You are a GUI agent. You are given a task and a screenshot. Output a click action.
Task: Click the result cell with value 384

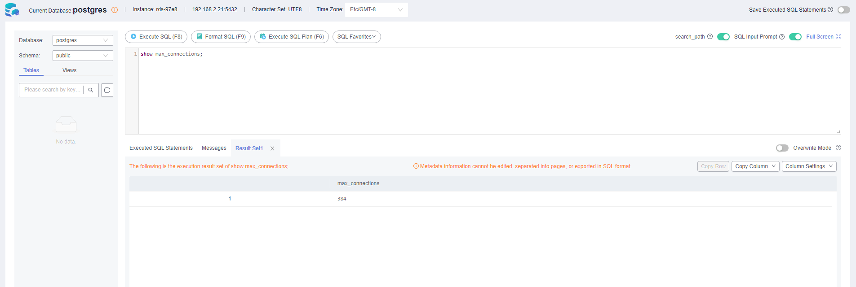click(342, 199)
